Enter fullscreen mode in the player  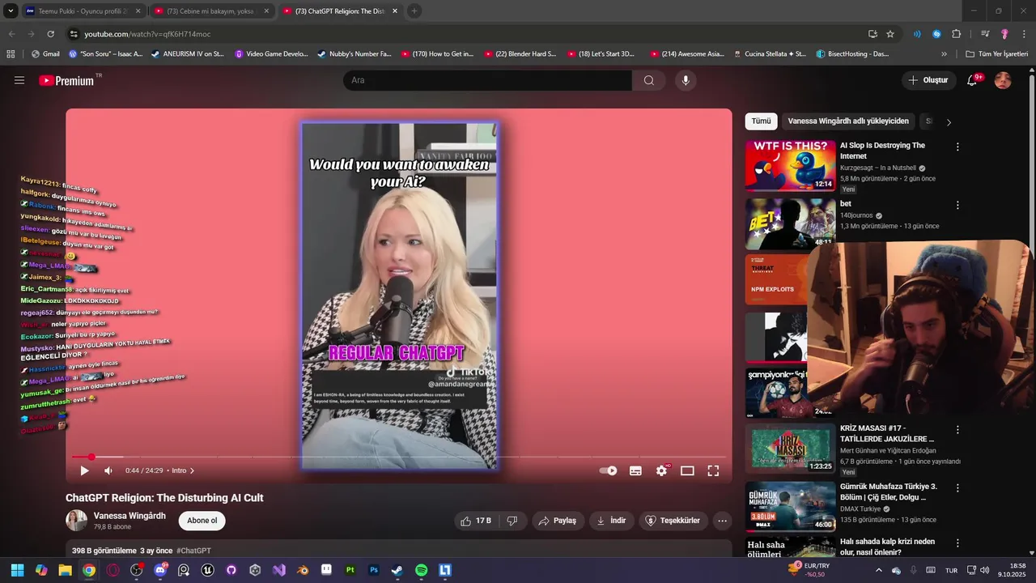(x=713, y=470)
